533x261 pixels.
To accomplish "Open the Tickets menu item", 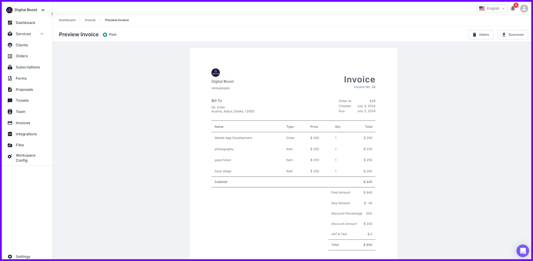I will (x=22, y=100).
